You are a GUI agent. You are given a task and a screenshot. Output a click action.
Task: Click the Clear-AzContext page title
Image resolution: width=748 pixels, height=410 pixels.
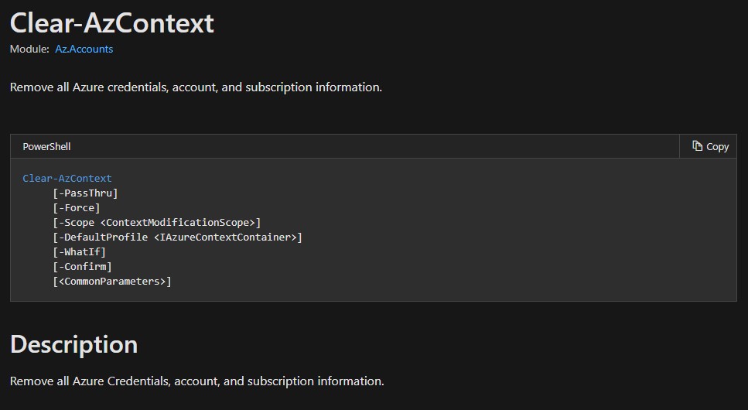[x=112, y=22]
